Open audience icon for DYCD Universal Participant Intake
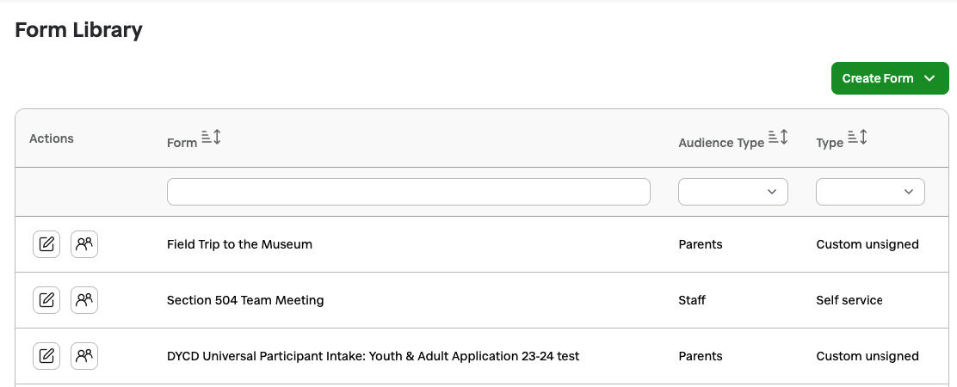 click(x=84, y=356)
